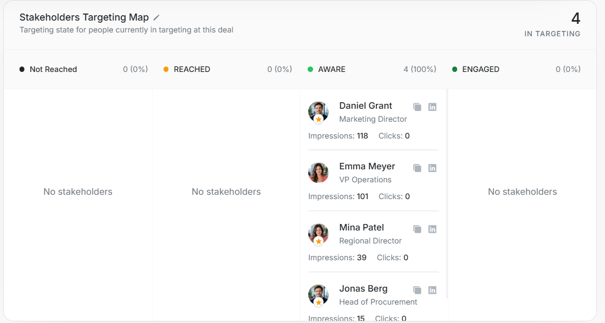Click the Marketing Director job title
Viewport: 605px width, 323px height.
coord(373,119)
